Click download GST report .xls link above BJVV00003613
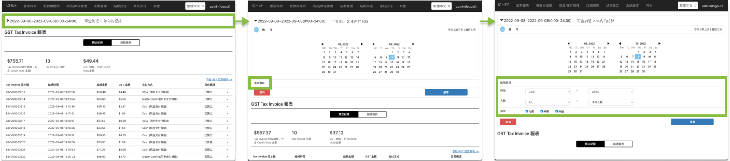 pyautogui.click(x=219, y=79)
